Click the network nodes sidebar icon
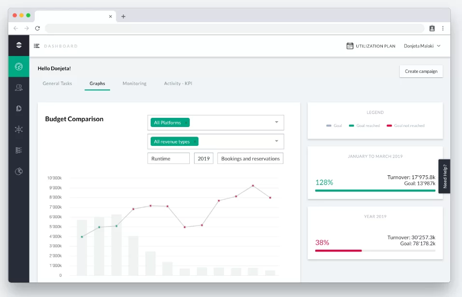This screenshot has width=462, height=297. click(19, 129)
